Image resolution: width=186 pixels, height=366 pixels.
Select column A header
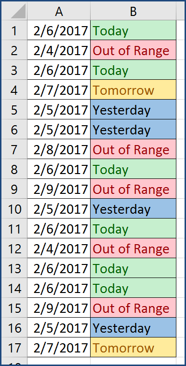pos(59,11)
